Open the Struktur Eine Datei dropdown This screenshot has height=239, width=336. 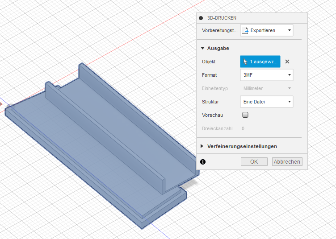267,102
